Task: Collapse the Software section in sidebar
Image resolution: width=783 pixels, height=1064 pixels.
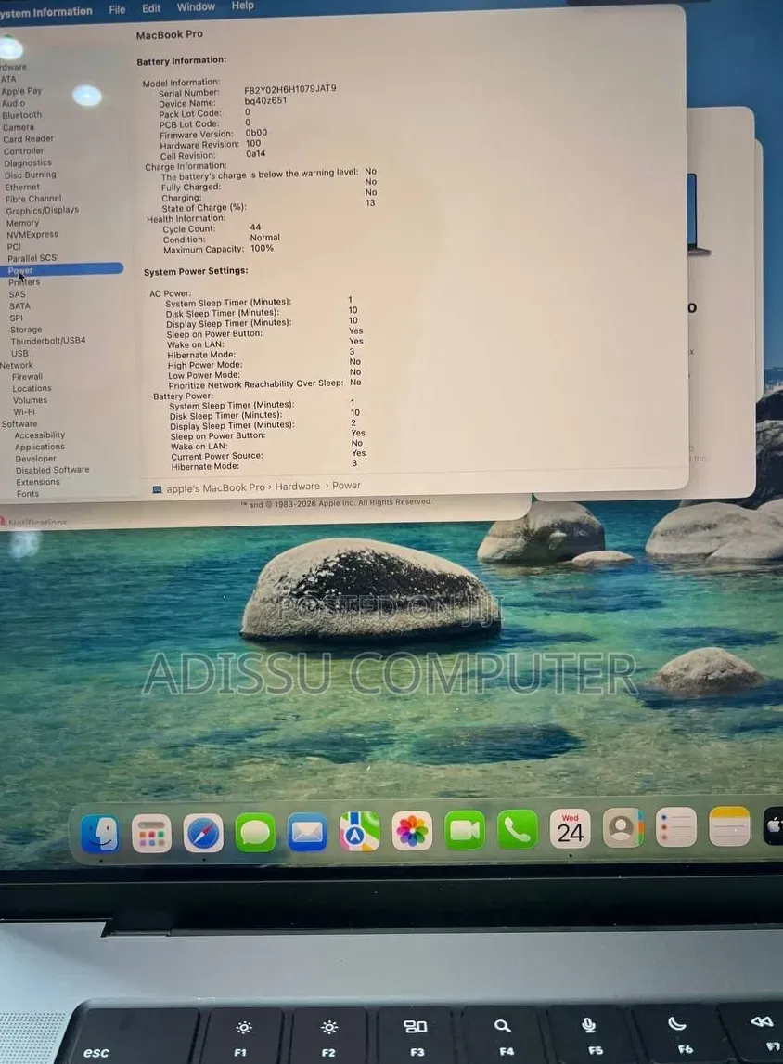Action: (19, 423)
